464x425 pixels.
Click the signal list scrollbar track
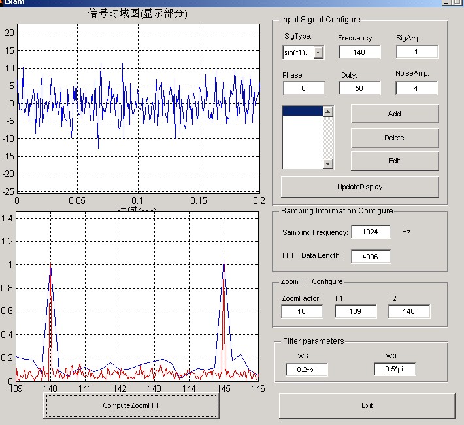pyautogui.click(x=328, y=138)
